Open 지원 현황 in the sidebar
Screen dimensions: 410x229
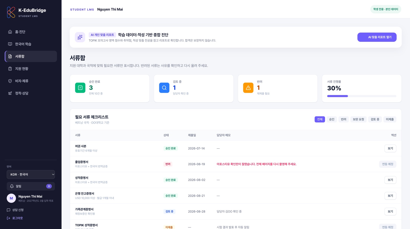[31, 69]
